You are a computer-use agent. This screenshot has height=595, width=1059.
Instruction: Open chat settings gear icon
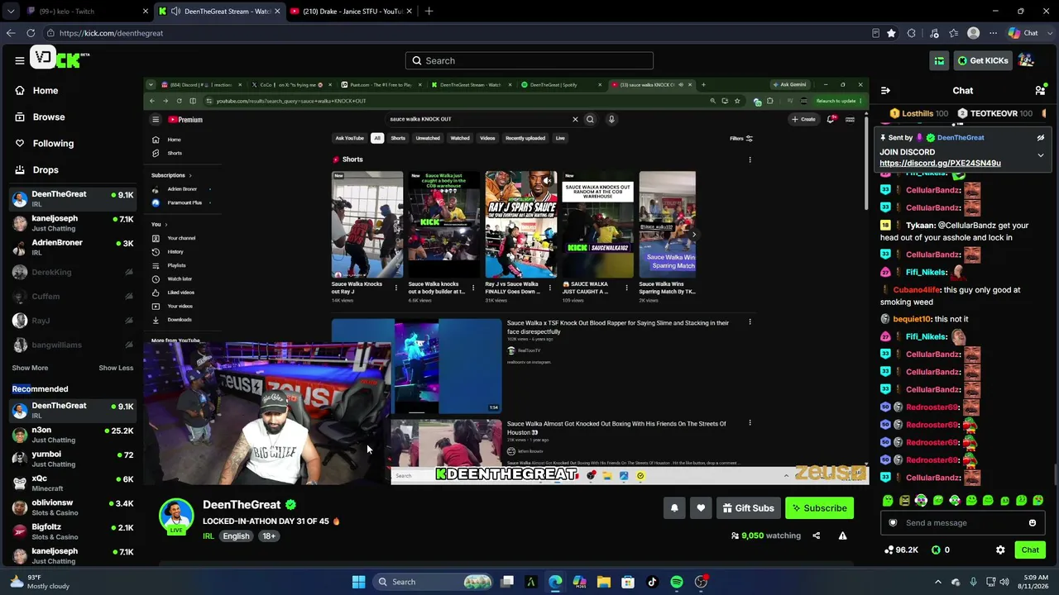pyautogui.click(x=1000, y=550)
